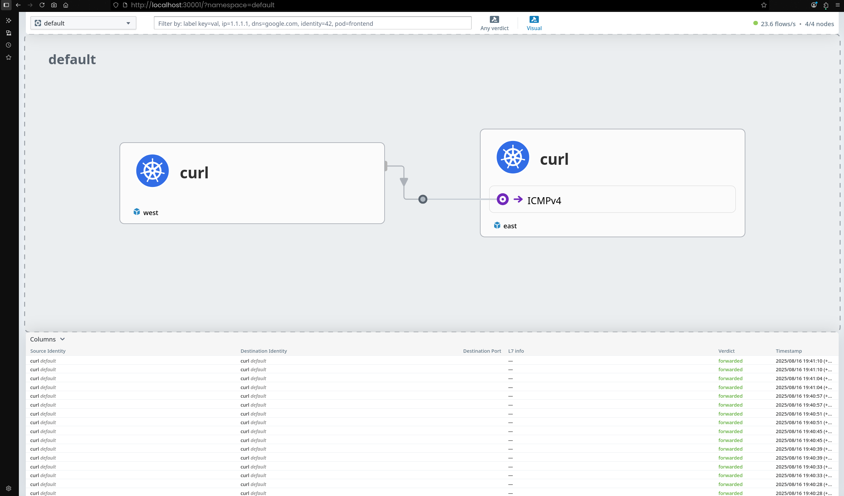Screen dimensions: 844x496
Task: Click the sparkle icon in browser sidebar
Action: 9,21
